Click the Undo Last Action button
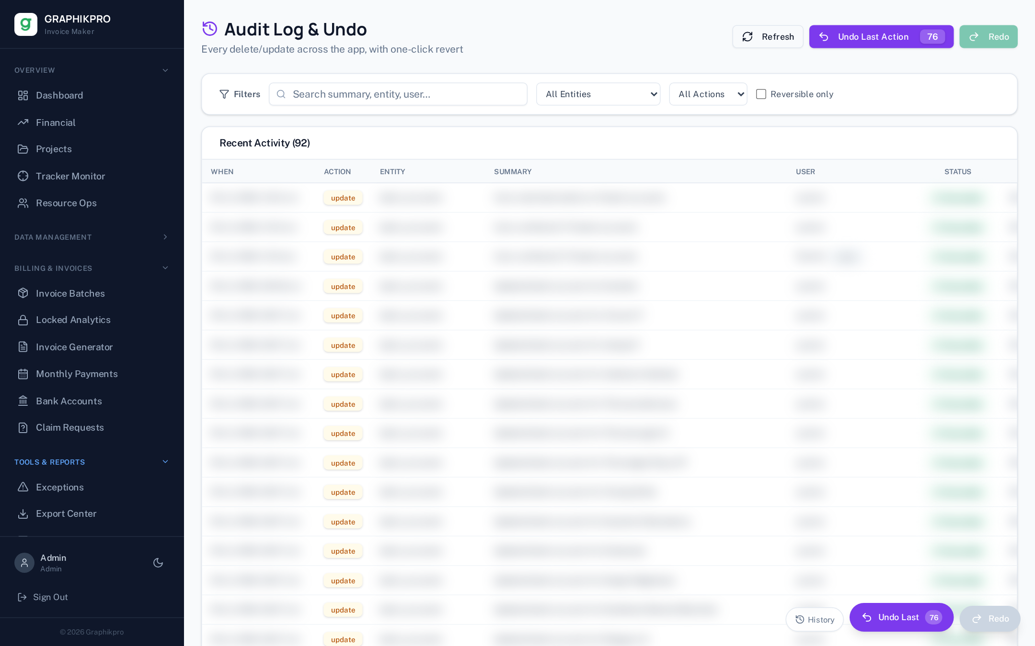Image resolution: width=1035 pixels, height=646 pixels. pos(881,37)
